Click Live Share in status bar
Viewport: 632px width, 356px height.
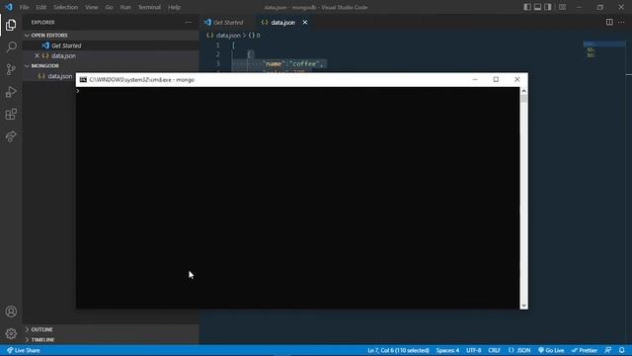pos(24,350)
